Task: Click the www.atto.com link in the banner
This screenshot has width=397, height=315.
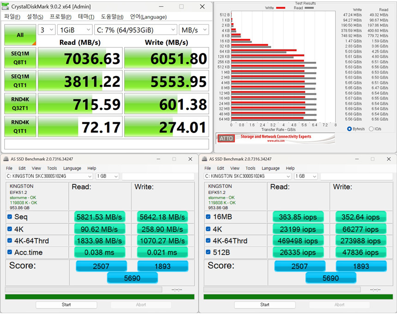Action: click(x=276, y=141)
